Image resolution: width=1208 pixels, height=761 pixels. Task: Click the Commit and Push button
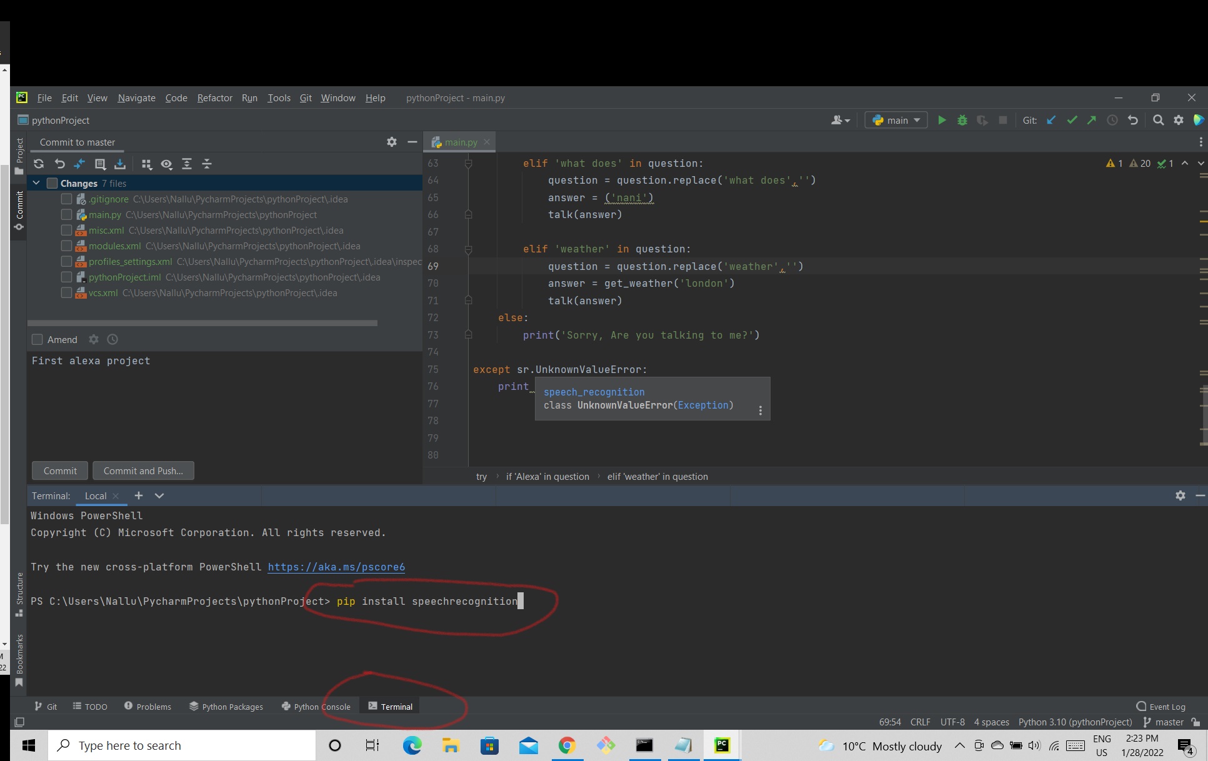(x=143, y=470)
